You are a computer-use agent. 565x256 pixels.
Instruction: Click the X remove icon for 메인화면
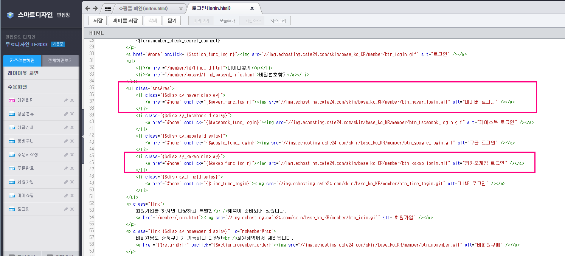[72, 100]
